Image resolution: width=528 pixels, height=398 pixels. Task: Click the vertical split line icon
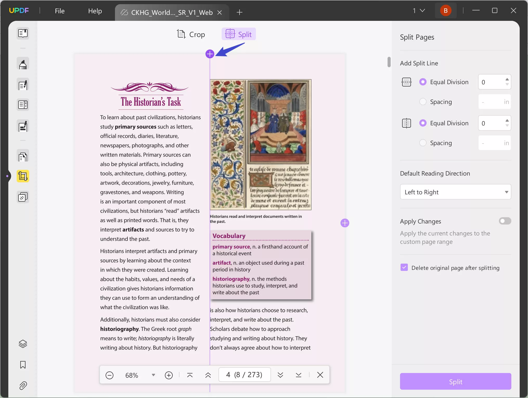pyautogui.click(x=406, y=123)
